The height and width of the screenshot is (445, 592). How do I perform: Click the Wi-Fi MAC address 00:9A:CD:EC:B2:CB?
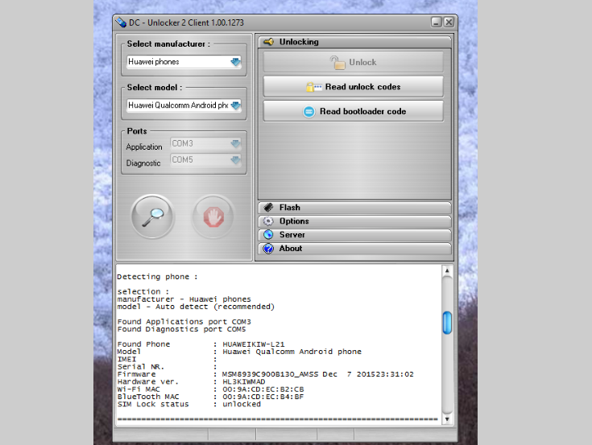(x=263, y=389)
